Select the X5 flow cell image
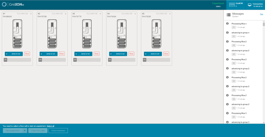Screen dimensions: 265x137 tap(157, 34)
